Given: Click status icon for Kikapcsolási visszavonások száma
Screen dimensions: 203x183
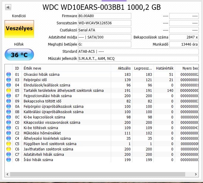Looking at the screenshot, I should [x=9, y=122].
